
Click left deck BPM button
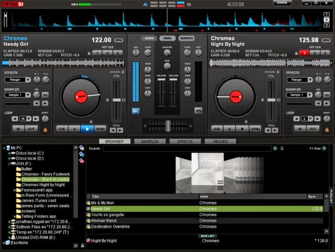[x=119, y=40]
